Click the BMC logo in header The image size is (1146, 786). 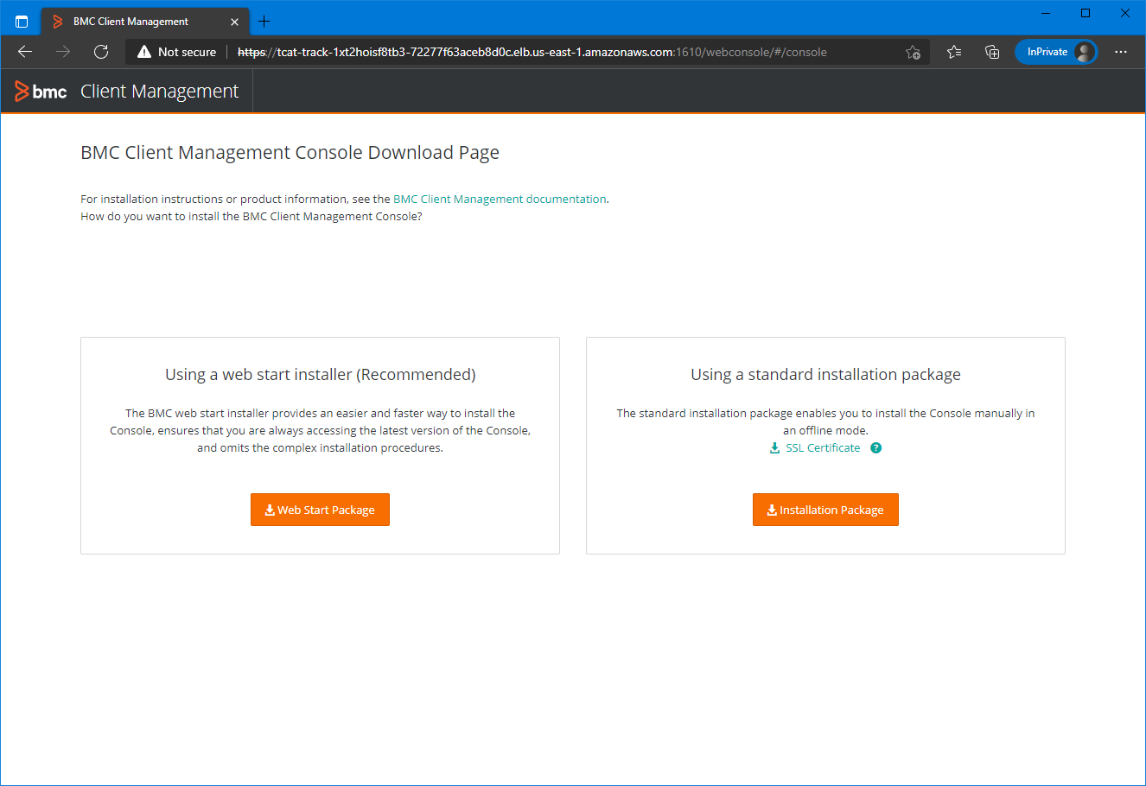point(41,92)
